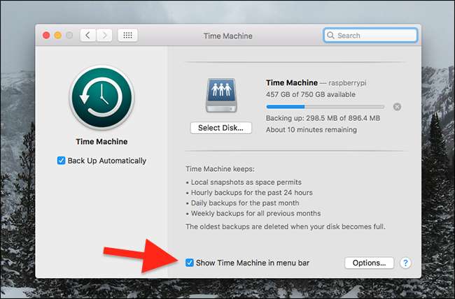The image size is (455, 299).
Task: Click "Hourly backups for the past 24 hours"
Action: click(251, 193)
